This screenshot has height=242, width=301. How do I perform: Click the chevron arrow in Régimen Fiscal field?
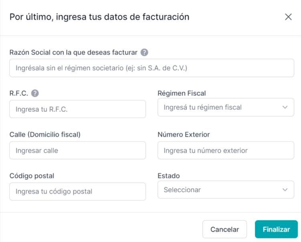pyautogui.click(x=285, y=107)
